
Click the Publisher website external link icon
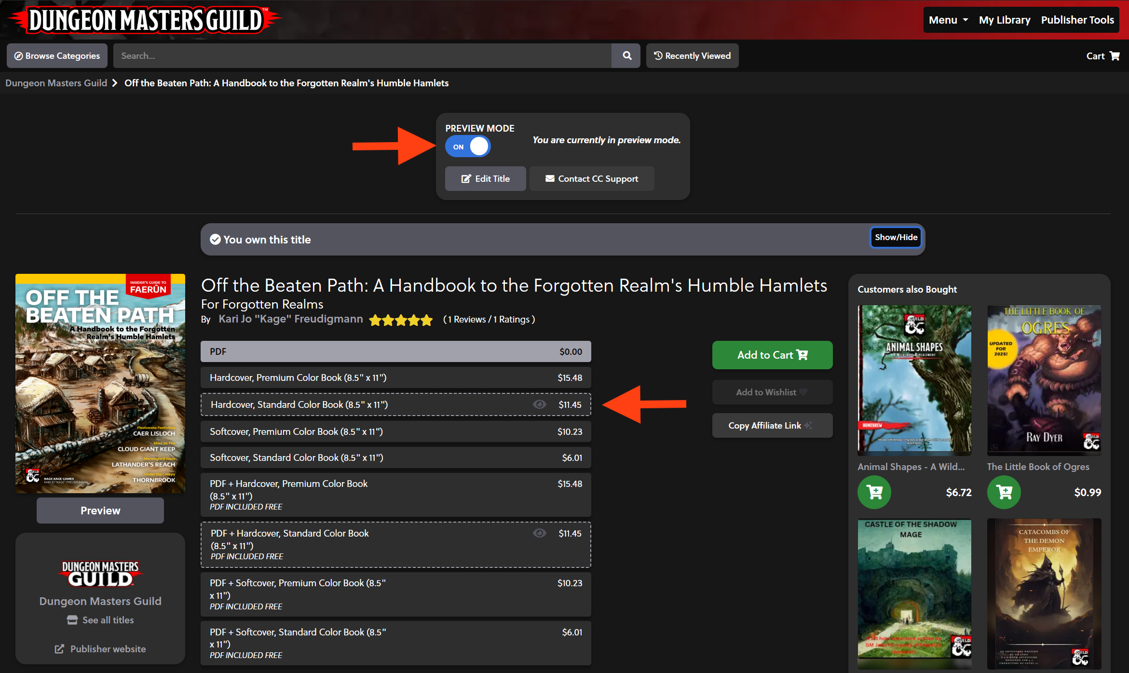click(x=59, y=649)
